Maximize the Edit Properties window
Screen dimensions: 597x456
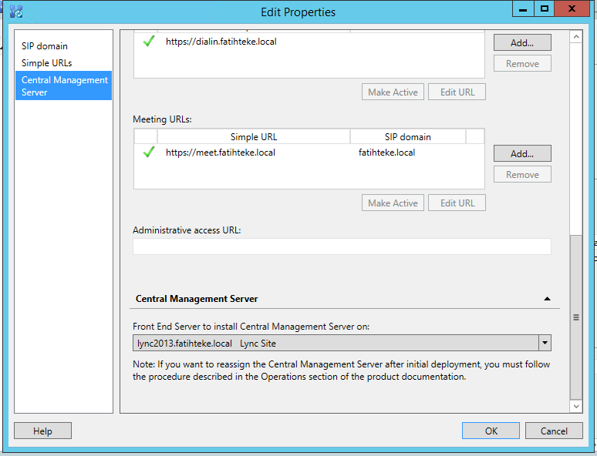(545, 8)
